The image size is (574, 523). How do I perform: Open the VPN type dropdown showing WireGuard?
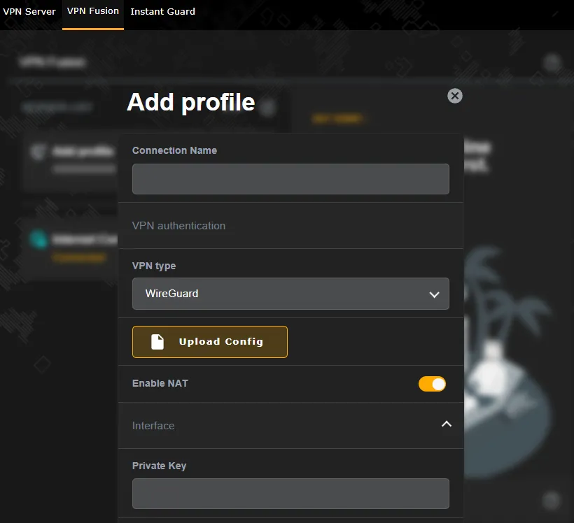tap(290, 294)
